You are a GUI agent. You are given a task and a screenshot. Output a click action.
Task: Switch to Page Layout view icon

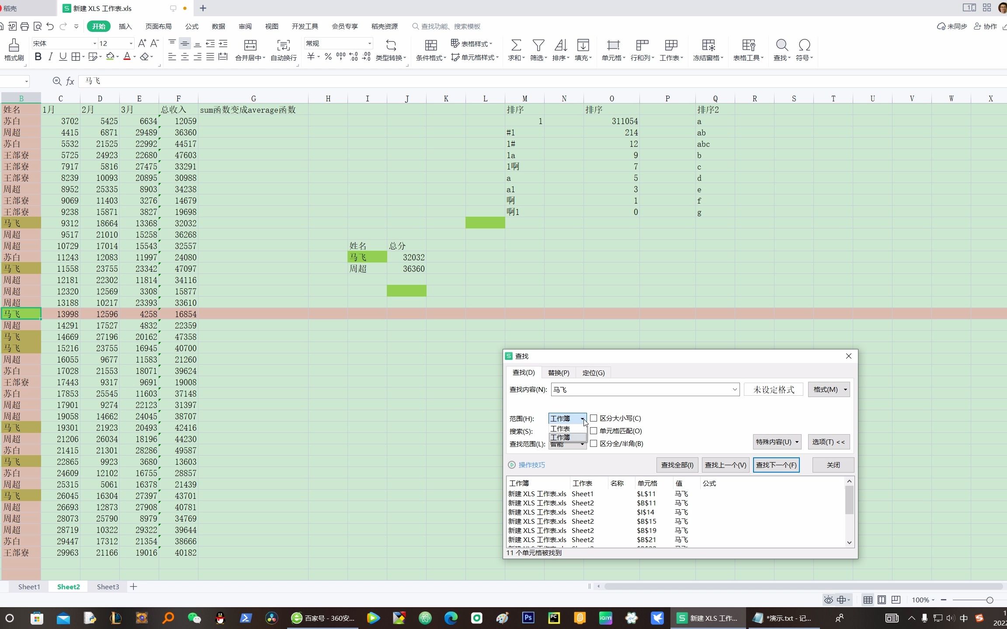(x=882, y=600)
